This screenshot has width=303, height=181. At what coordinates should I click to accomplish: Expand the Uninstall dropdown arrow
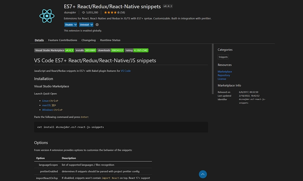(x=92, y=25)
